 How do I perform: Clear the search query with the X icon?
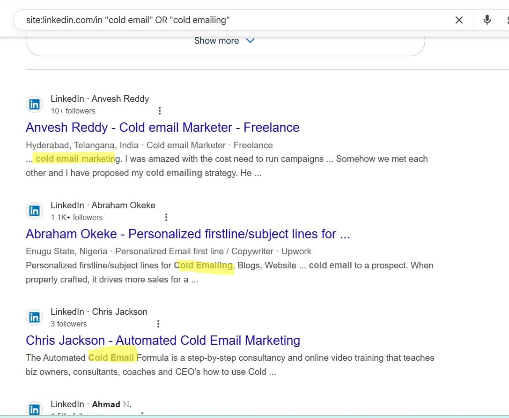point(459,20)
